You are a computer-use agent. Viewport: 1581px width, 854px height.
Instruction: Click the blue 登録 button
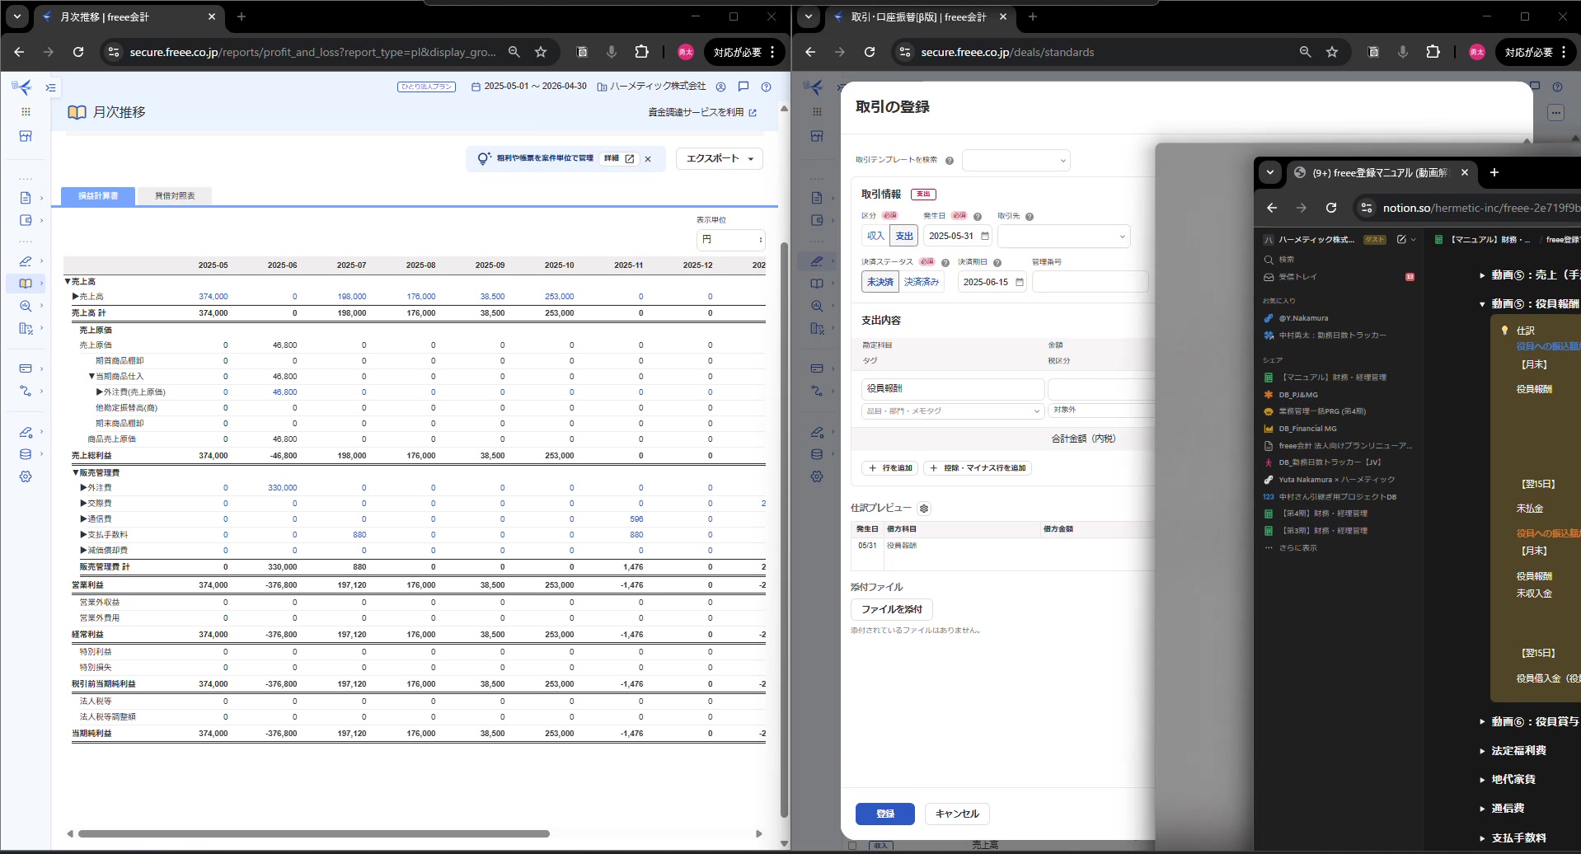coord(884,814)
